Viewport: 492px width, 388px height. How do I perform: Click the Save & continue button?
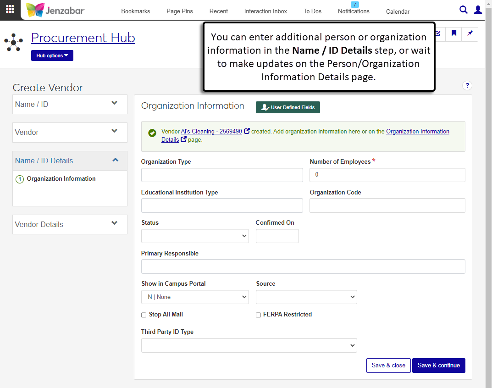click(438, 366)
